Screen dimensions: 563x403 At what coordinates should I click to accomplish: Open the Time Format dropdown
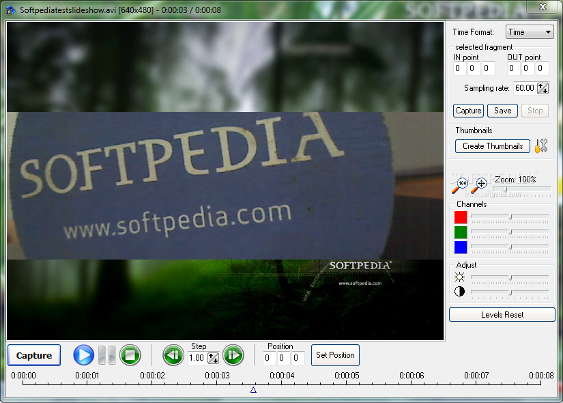(530, 32)
